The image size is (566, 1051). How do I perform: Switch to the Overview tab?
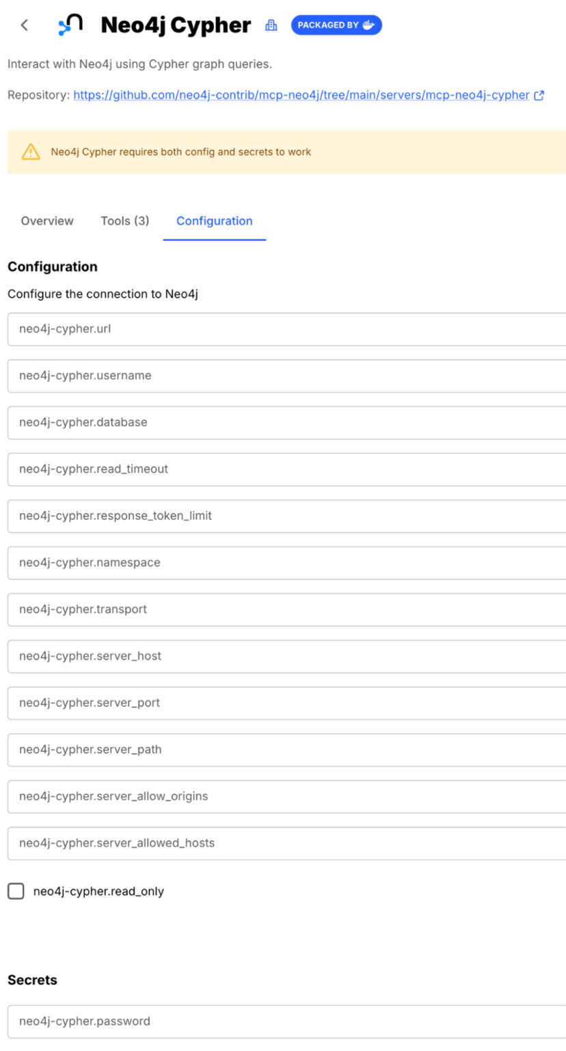pyautogui.click(x=46, y=220)
